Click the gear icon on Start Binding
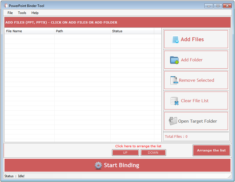This screenshot has width=235, height=182. [x=98, y=165]
